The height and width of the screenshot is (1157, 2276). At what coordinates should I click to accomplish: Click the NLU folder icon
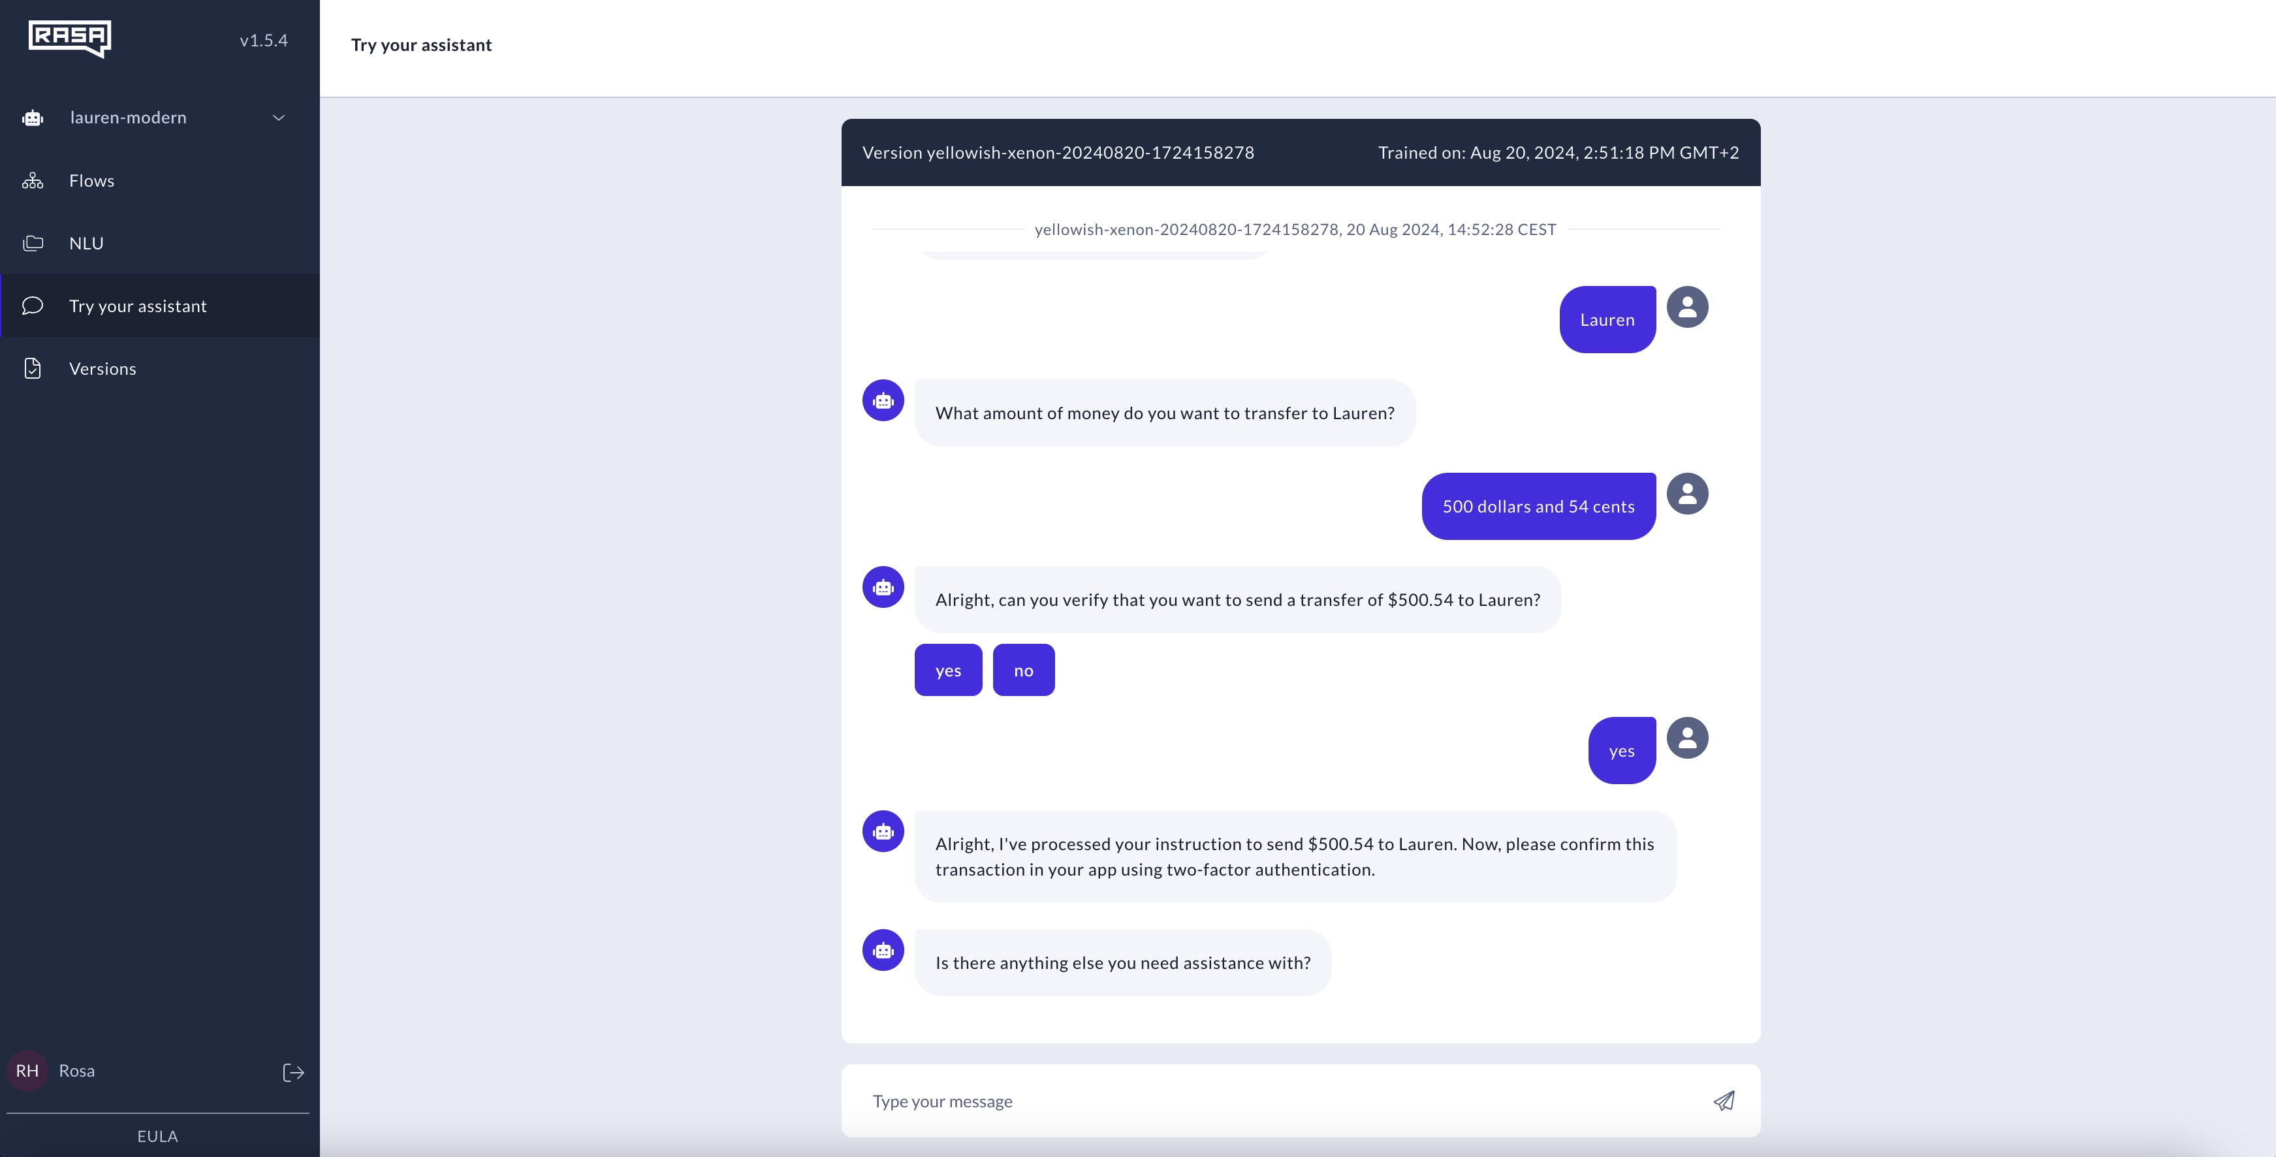click(x=33, y=243)
